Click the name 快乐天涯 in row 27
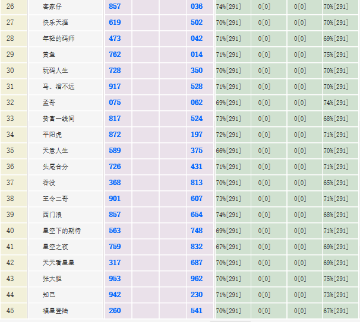The image size is (360, 322). click(x=54, y=23)
